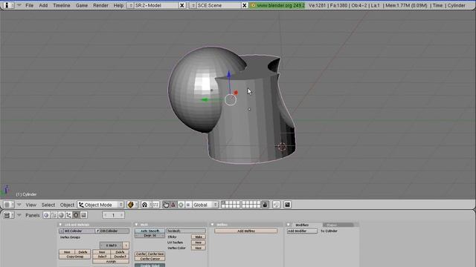Image resolution: width=476 pixels, height=267 pixels.
Task: Open the Add menu
Action: pyautogui.click(x=43, y=5)
